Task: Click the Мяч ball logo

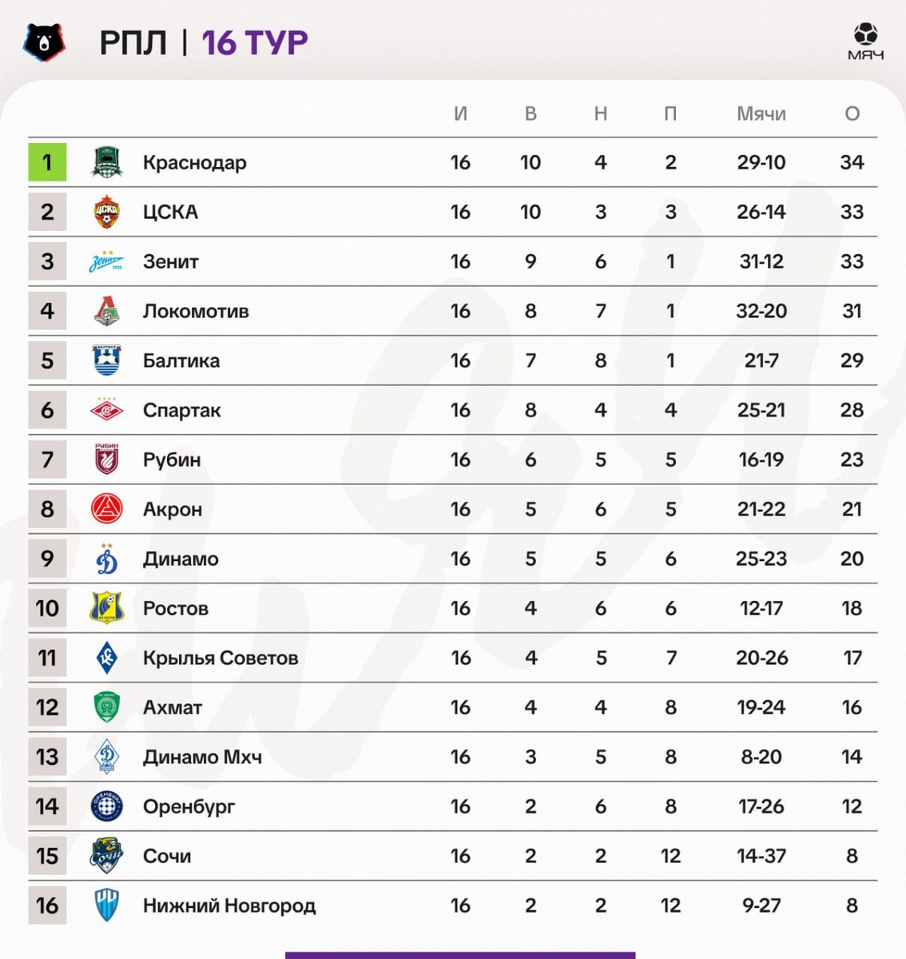Action: coord(865,42)
